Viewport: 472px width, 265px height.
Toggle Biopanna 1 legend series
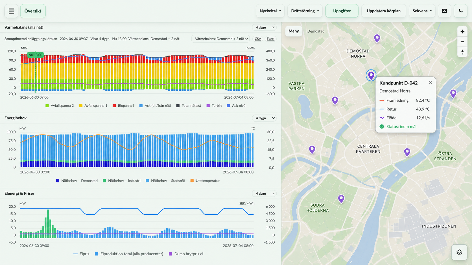123,106
